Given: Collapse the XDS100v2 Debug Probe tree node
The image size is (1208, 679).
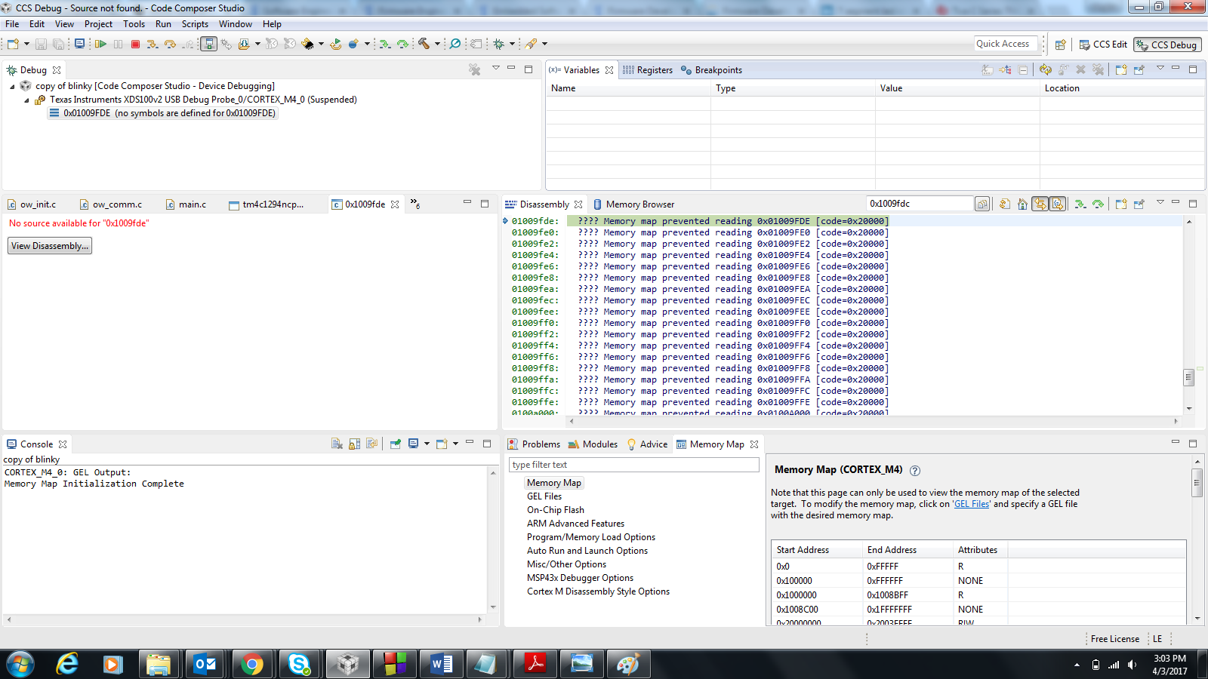Looking at the screenshot, I should [x=26, y=100].
